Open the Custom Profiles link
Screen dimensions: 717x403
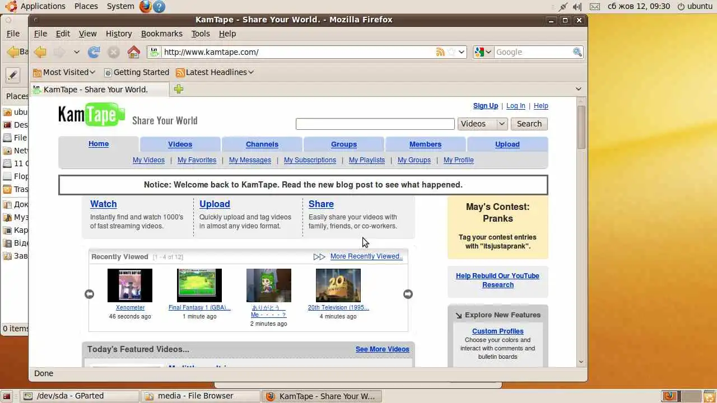[x=498, y=331]
